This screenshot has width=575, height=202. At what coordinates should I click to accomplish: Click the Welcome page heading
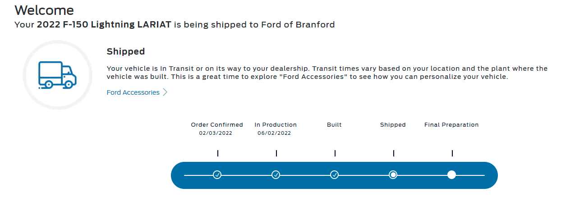pyautogui.click(x=44, y=10)
